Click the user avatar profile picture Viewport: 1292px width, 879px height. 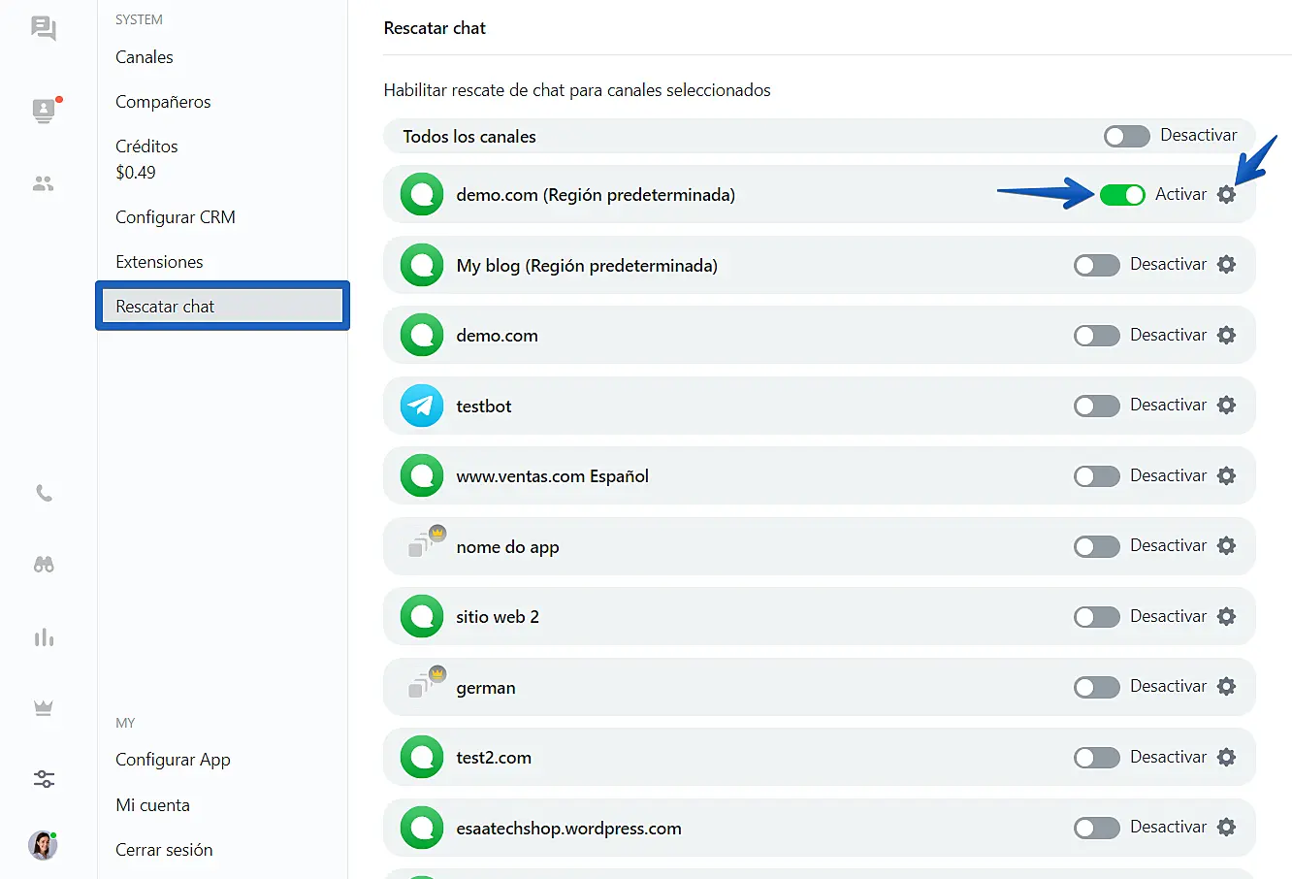click(43, 845)
